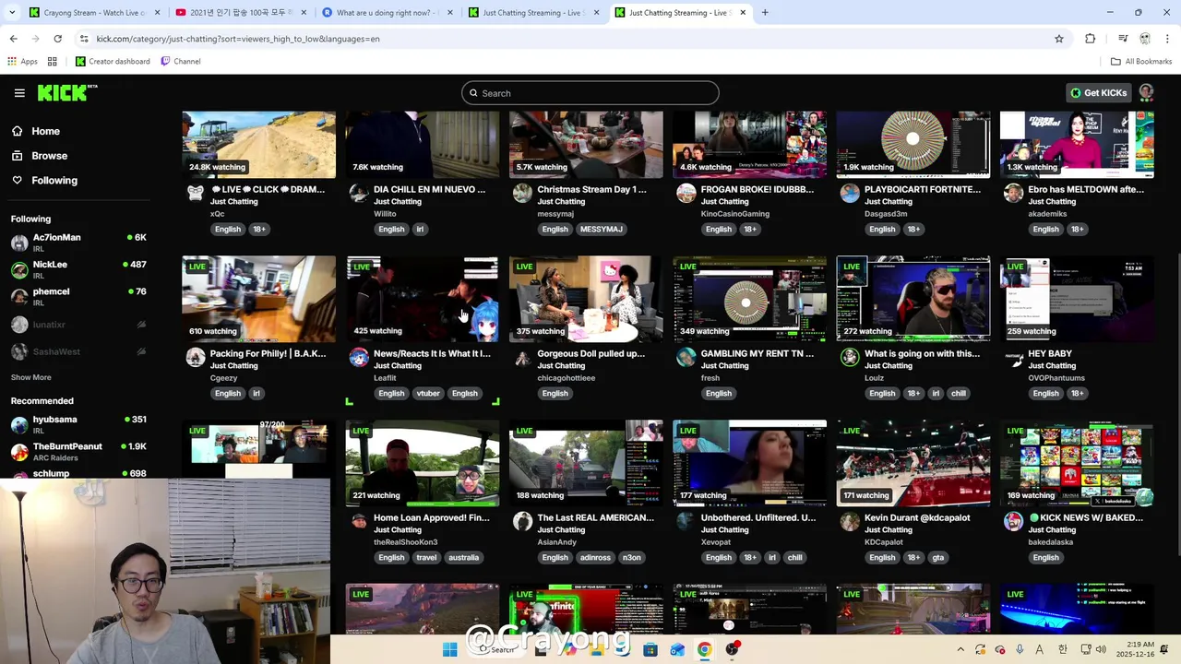
Task: Open lunatixr offline channel
Action: click(78, 325)
